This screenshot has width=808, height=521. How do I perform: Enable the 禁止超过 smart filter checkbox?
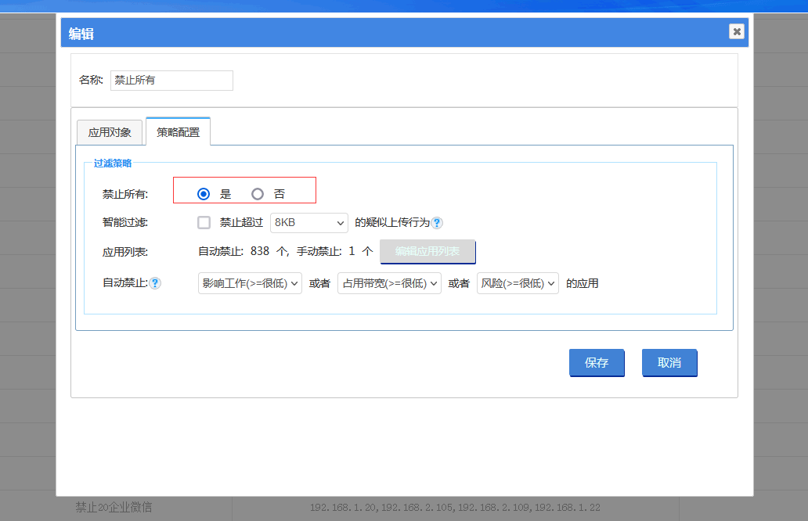[x=204, y=222]
